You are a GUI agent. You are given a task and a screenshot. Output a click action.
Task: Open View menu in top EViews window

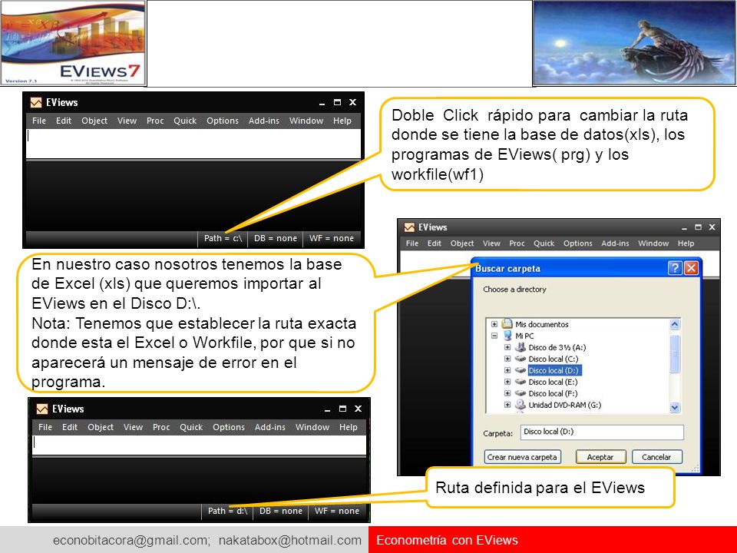point(127,121)
